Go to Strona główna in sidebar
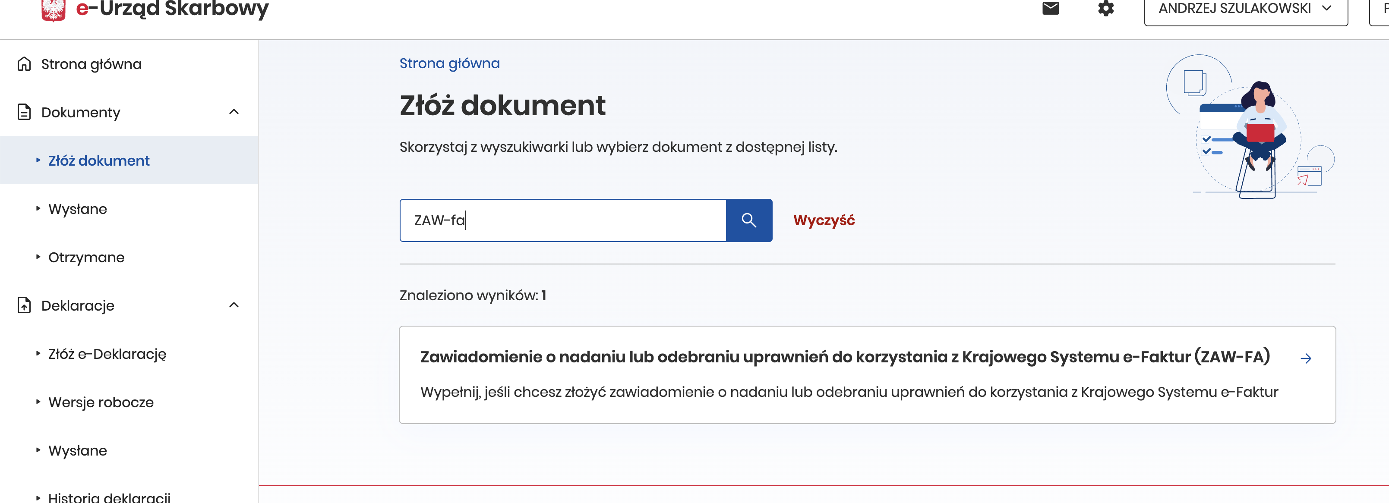The height and width of the screenshot is (503, 1389). [91, 64]
